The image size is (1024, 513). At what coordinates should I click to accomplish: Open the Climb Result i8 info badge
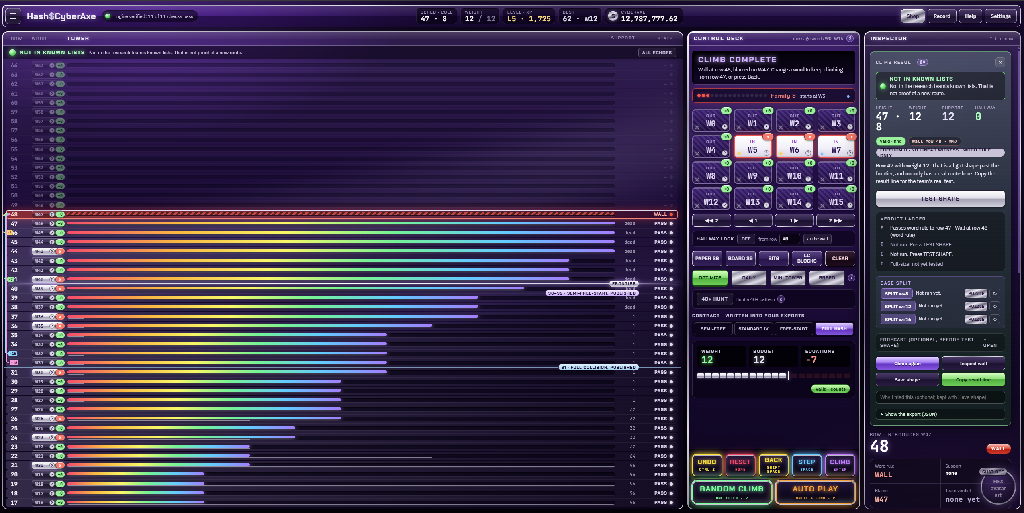(x=922, y=62)
